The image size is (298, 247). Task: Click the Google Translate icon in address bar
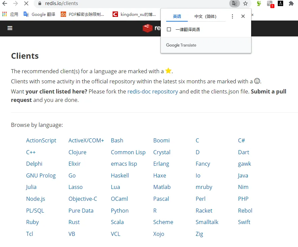coord(235,3)
